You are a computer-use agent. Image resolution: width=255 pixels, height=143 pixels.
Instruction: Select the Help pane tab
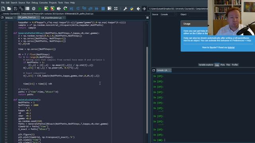click(x=217, y=65)
